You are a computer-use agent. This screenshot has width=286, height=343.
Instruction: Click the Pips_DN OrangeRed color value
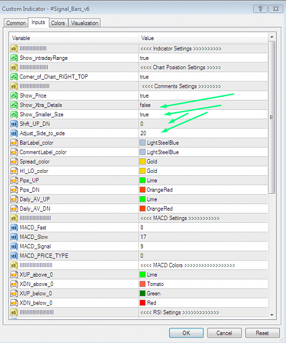click(x=160, y=190)
